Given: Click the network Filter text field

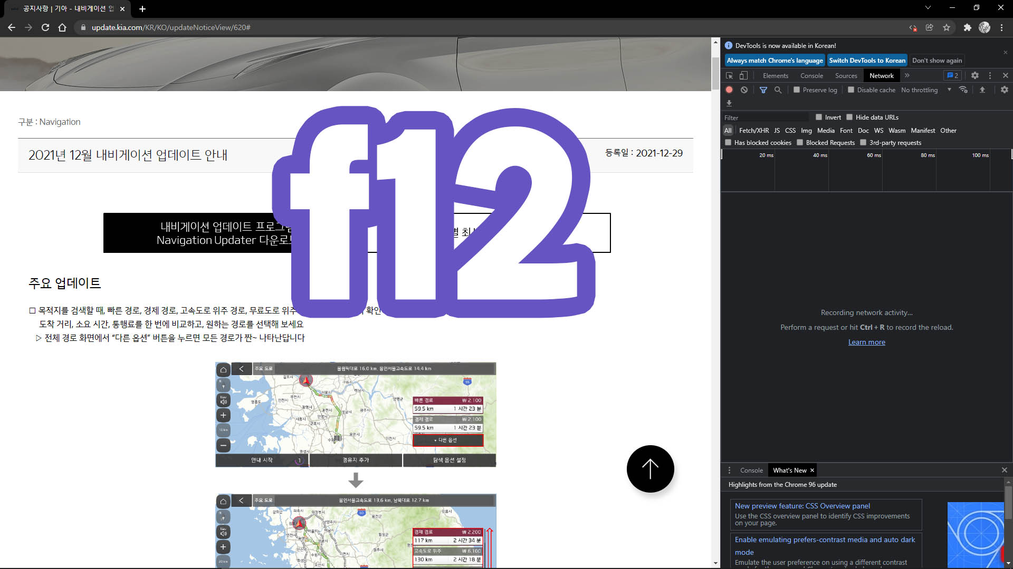Looking at the screenshot, I should pos(765,117).
